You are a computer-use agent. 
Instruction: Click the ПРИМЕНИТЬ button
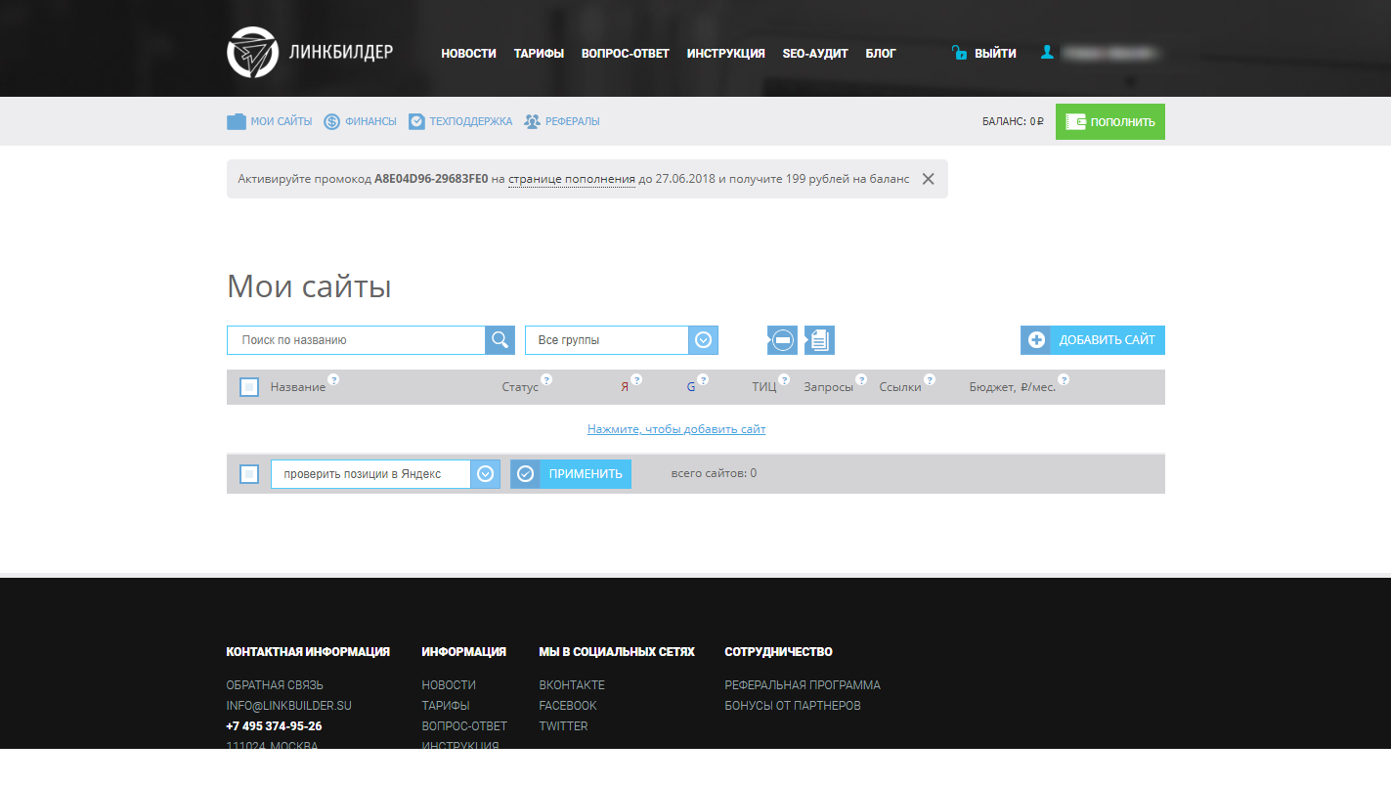tap(571, 474)
